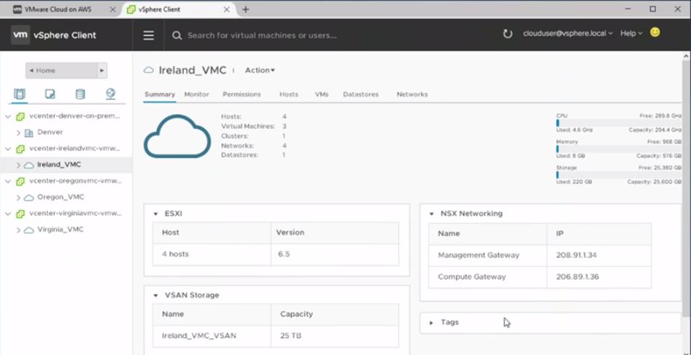Image resolution: width=691 pixels, height=355 pixels.
Task: Click the search magnifier icon
Action: pyautogui.click(x=177, y=36)
